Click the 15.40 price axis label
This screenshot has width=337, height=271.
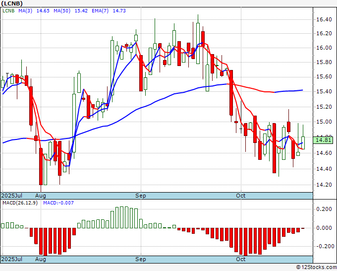(324, 91)
